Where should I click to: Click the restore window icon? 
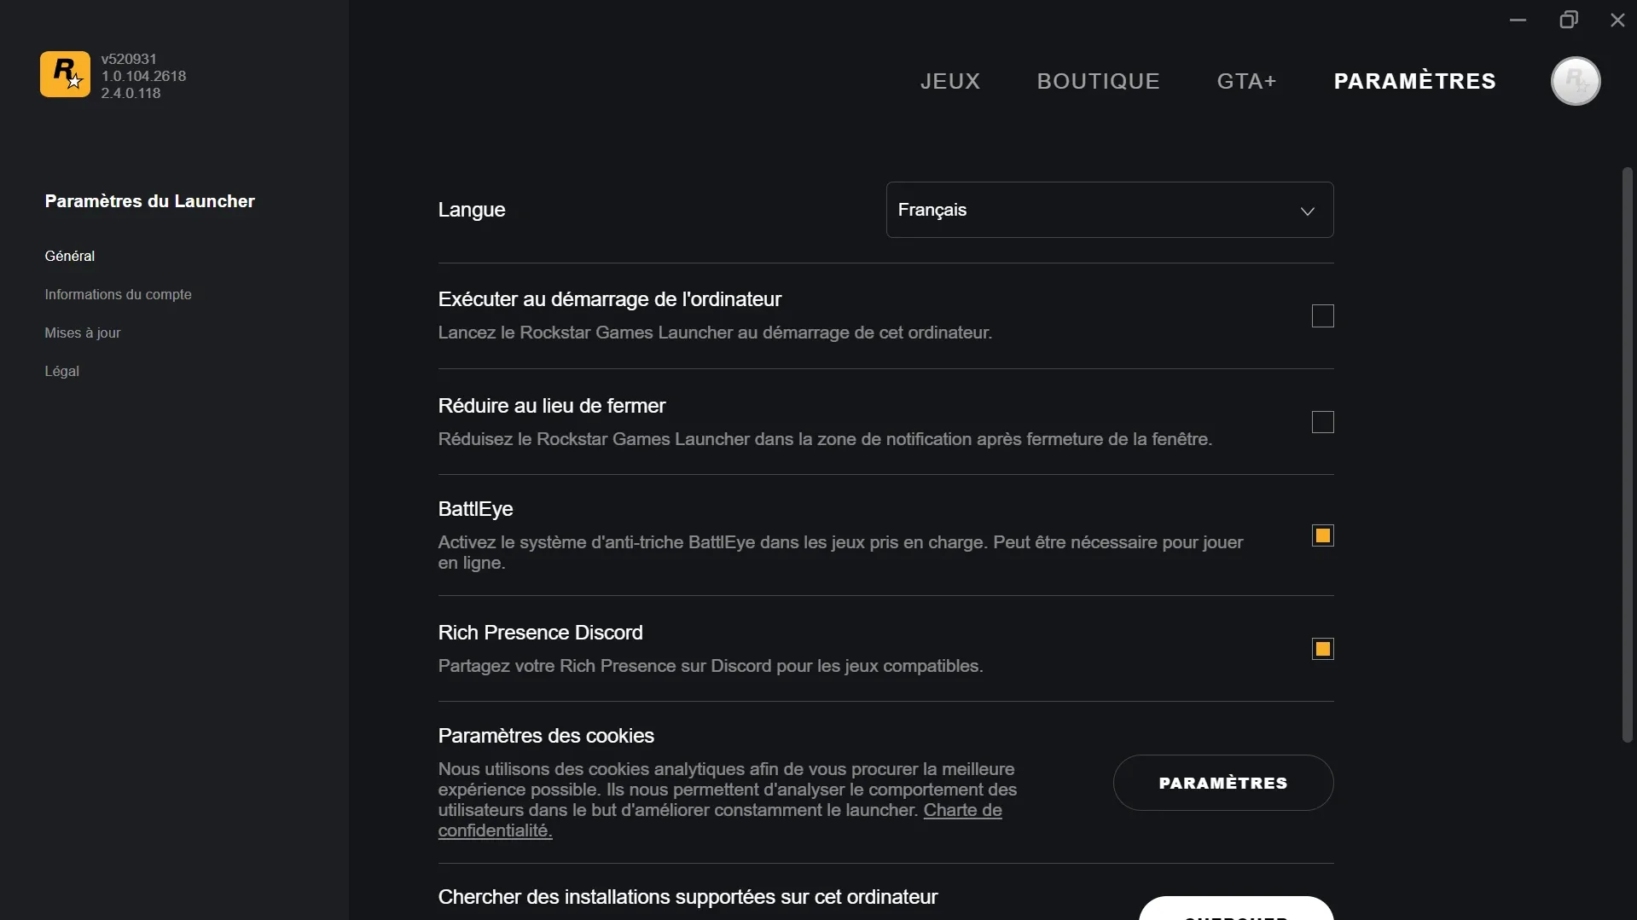click(x=1570, y=19)
